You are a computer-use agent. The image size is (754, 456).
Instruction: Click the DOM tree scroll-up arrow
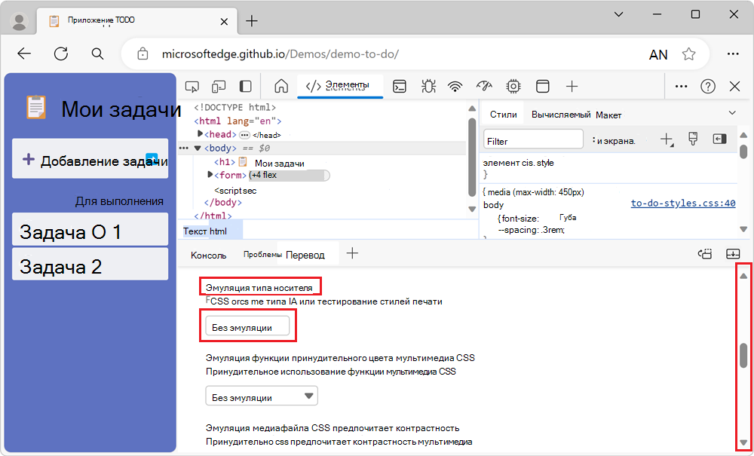pyautogui.click(x=472, y=109)
